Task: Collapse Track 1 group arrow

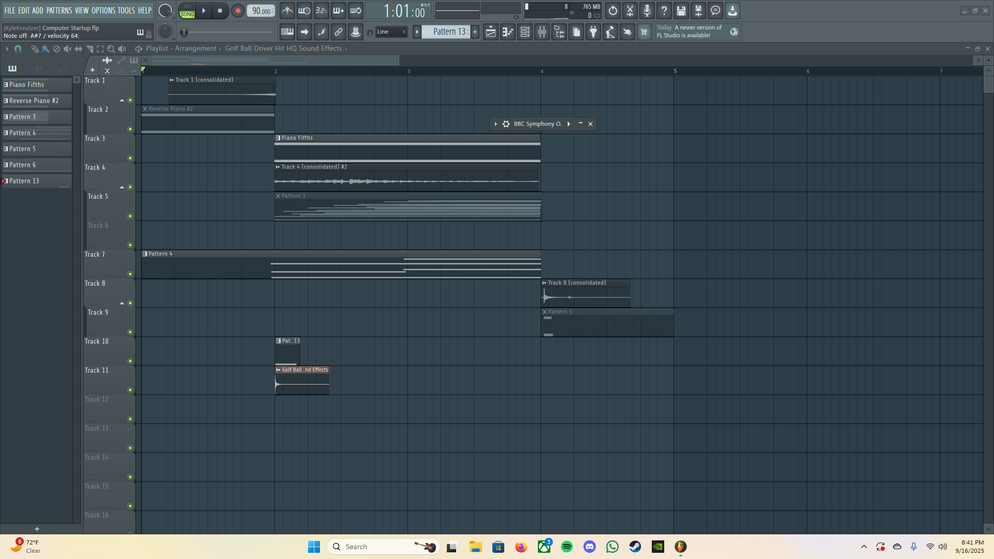Action: click(122, 100)
